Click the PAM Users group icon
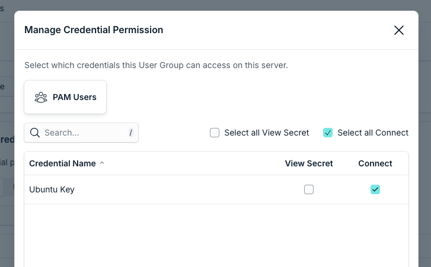This screenshot has width=431, height=267. [41, 97]
